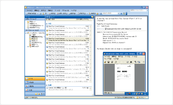Viewport: 173px width, 105px height.
Task: Toggle flag on the 9:54 RightFax message
Action: [x=90, y=80]
